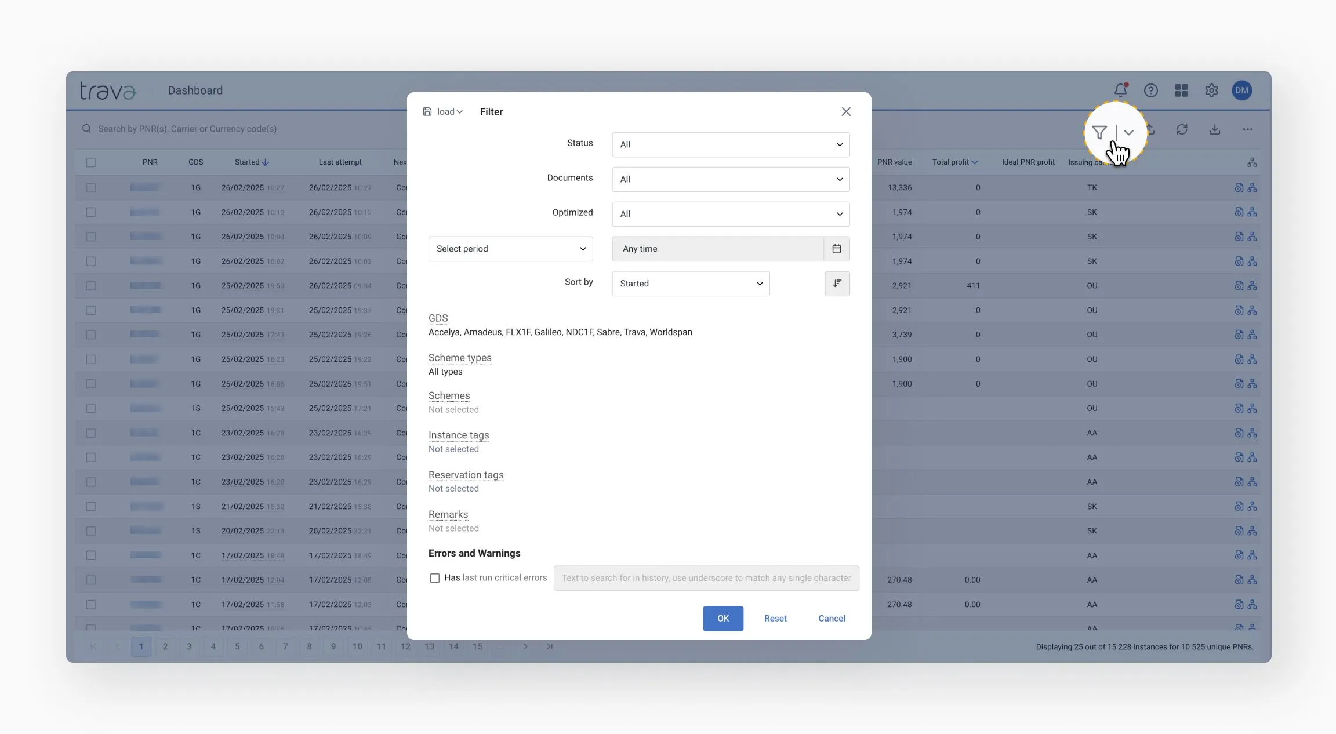Open the GDS filter link
The height and width of the screenshot is (734, 1336).
pos(438,318)
